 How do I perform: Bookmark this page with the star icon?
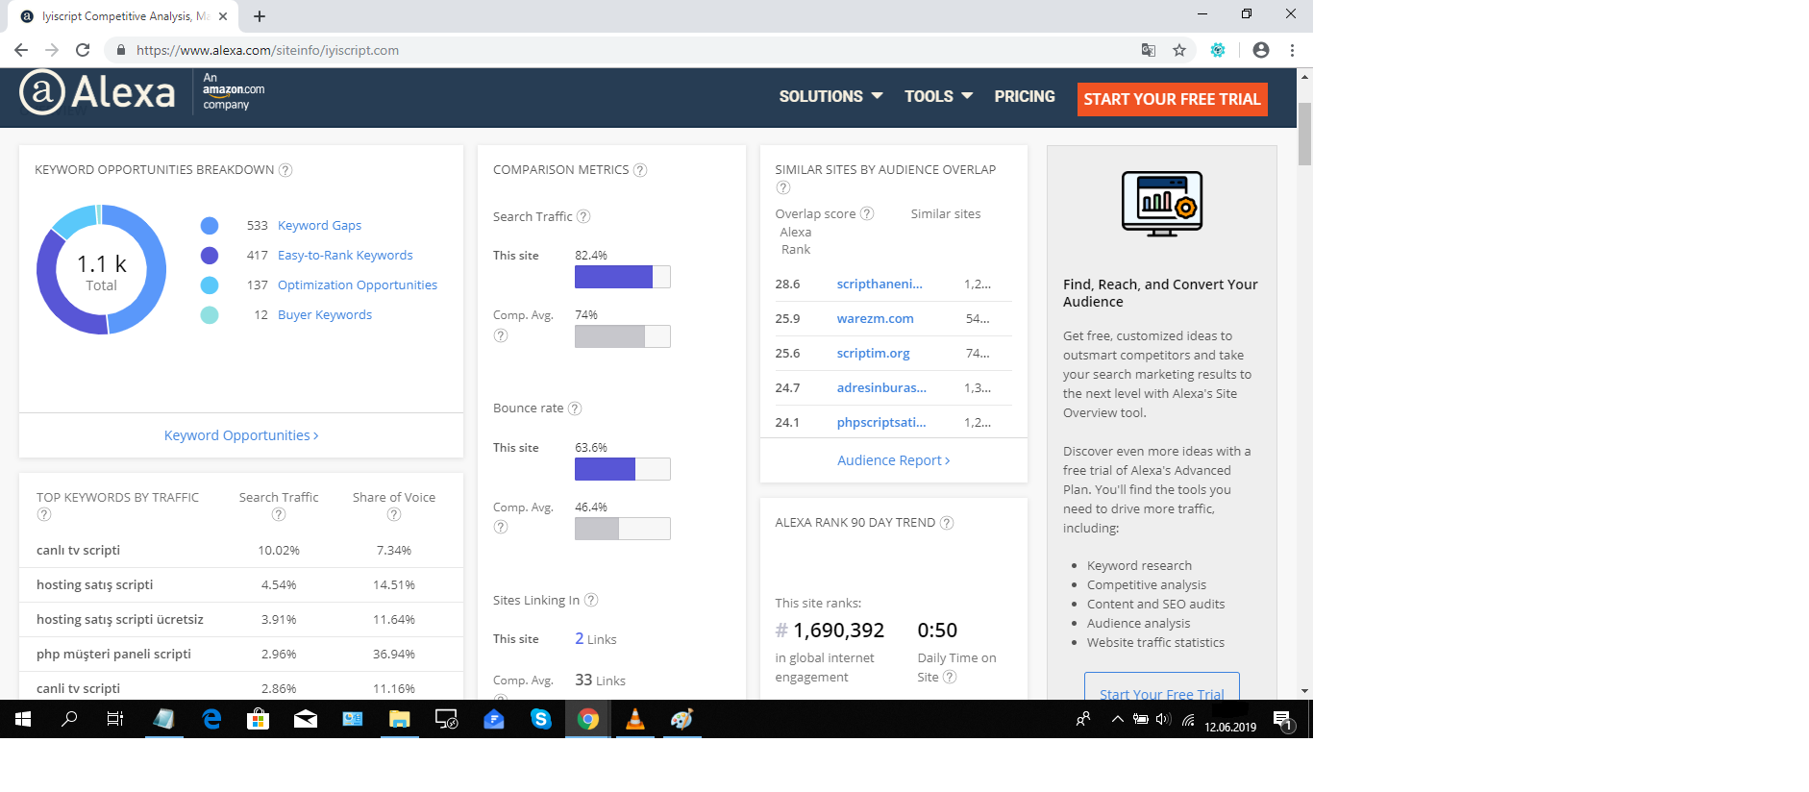(x=1179, y=50)
